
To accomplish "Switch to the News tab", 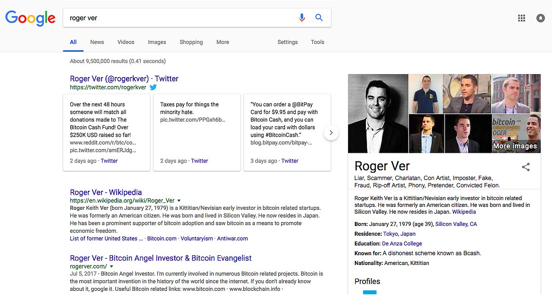I will [97, 42].
